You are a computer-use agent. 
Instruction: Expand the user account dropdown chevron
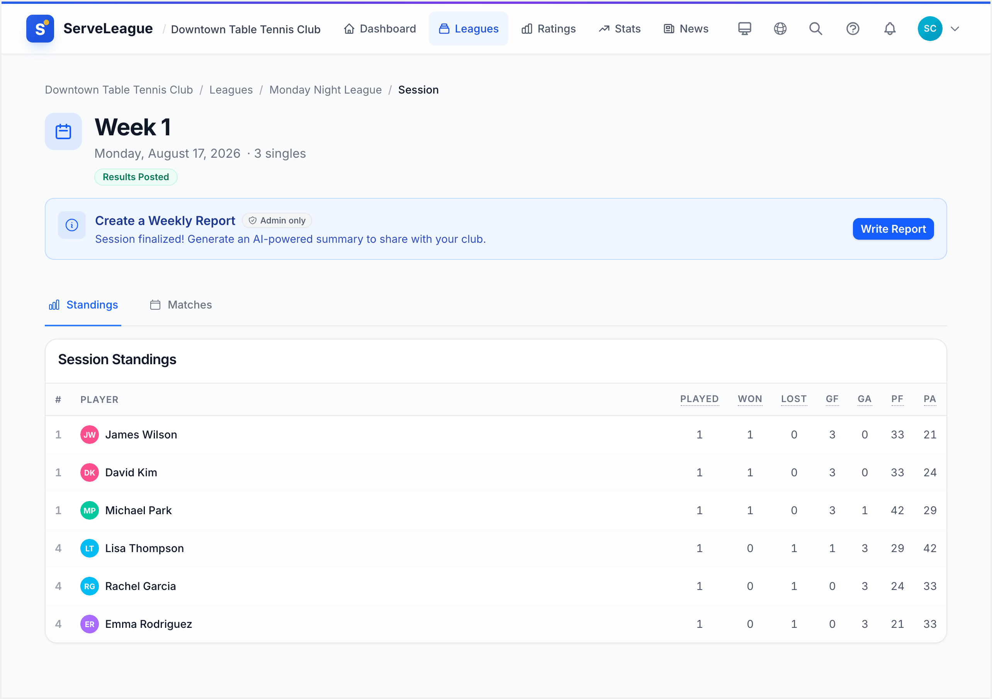[955, 29]
